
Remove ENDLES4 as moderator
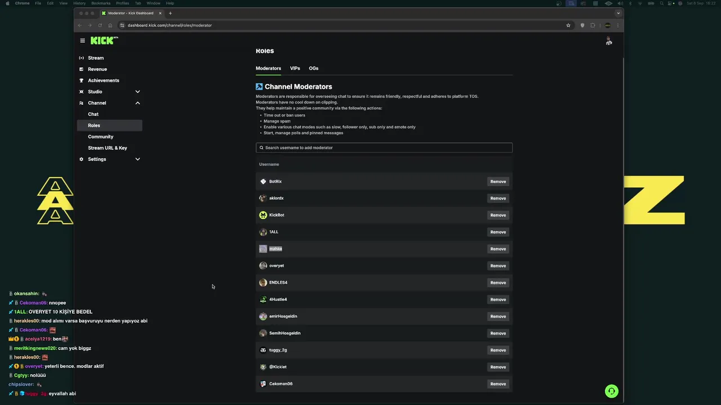[498, 283]
